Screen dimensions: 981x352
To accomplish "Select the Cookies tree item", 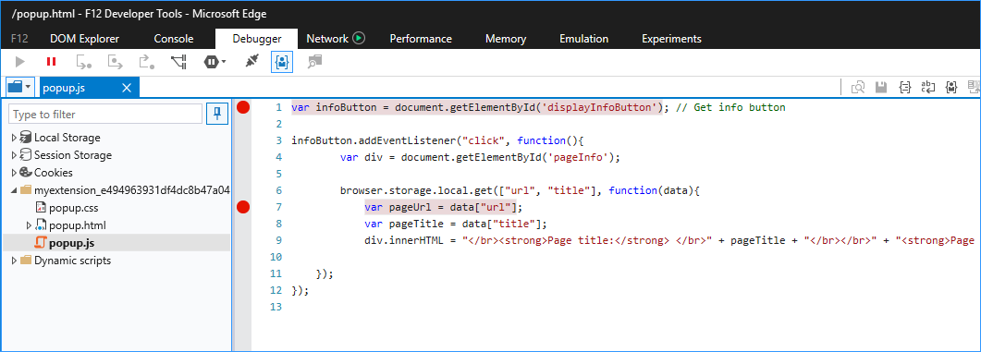I will 54,173.
